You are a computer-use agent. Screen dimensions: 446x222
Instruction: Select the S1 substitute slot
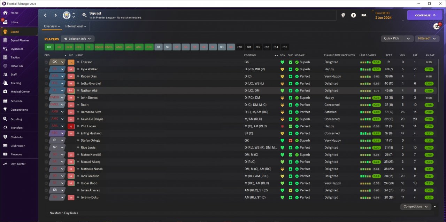(x=159, y=47)
